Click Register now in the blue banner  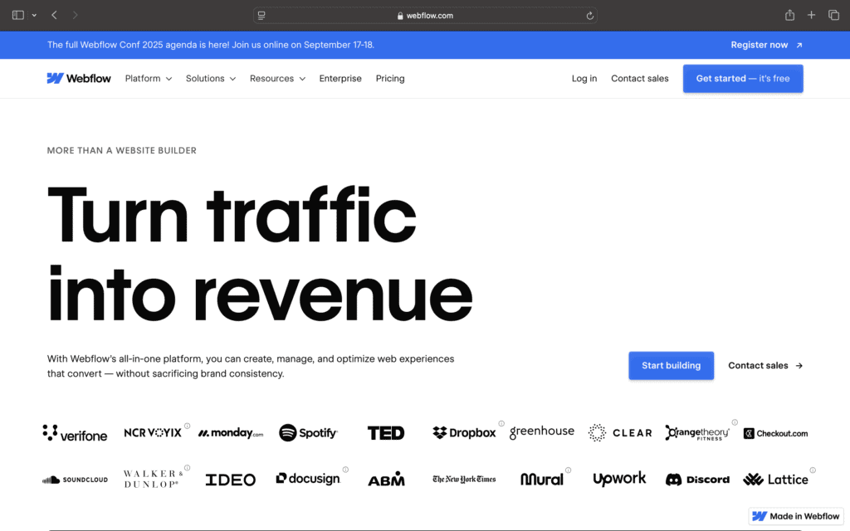(759, 45)
